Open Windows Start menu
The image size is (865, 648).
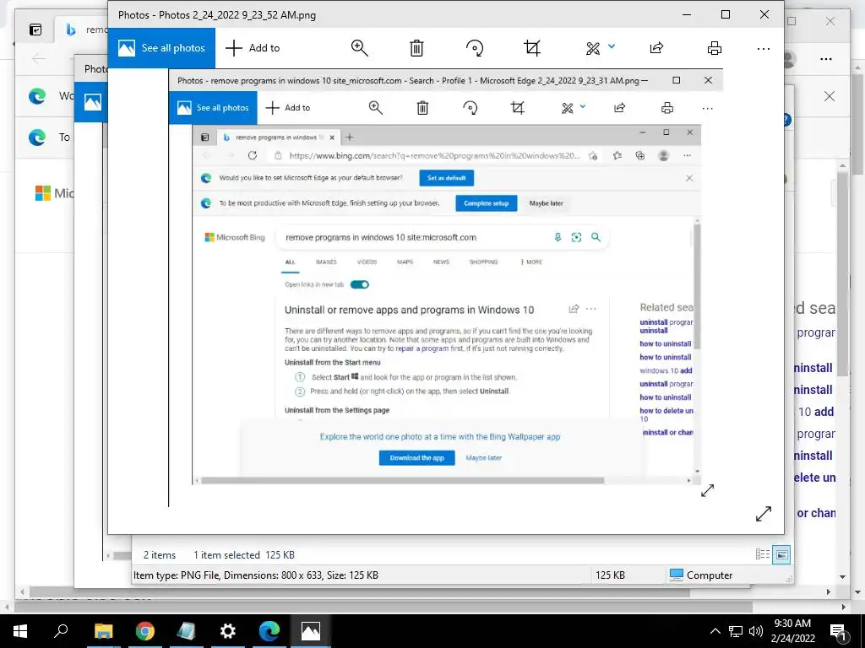pyautogui.click(x=20, y=631)
